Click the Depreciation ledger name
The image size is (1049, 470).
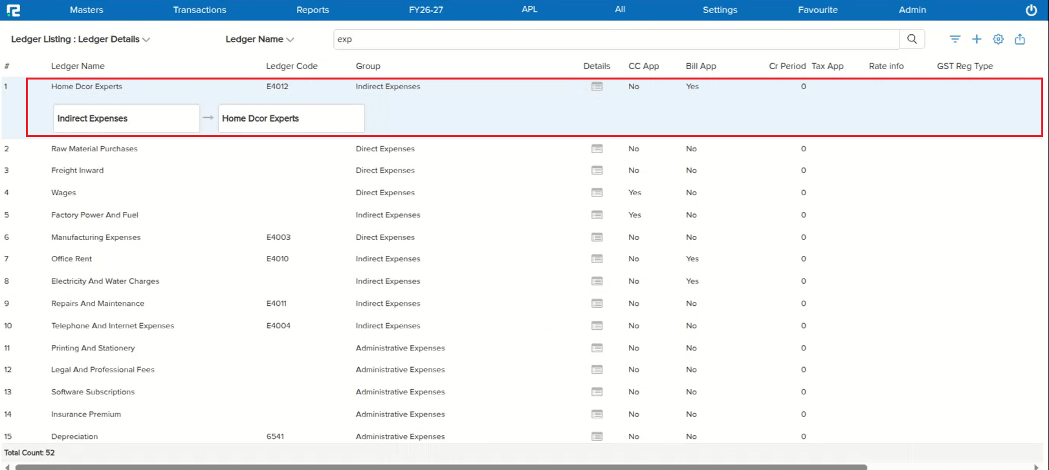pyautogui.click(x=74, y=436)
